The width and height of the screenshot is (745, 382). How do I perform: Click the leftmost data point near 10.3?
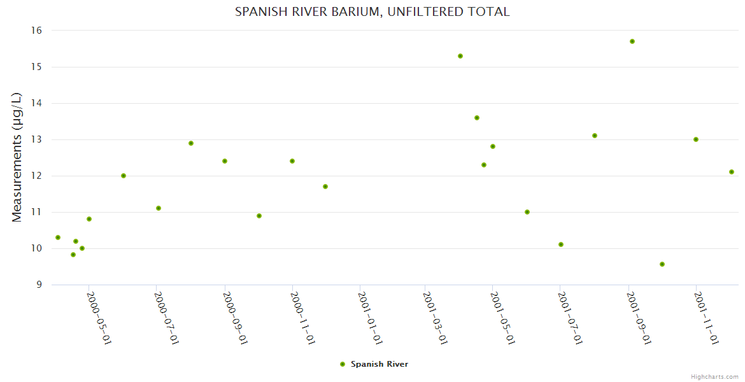[58, 237]
